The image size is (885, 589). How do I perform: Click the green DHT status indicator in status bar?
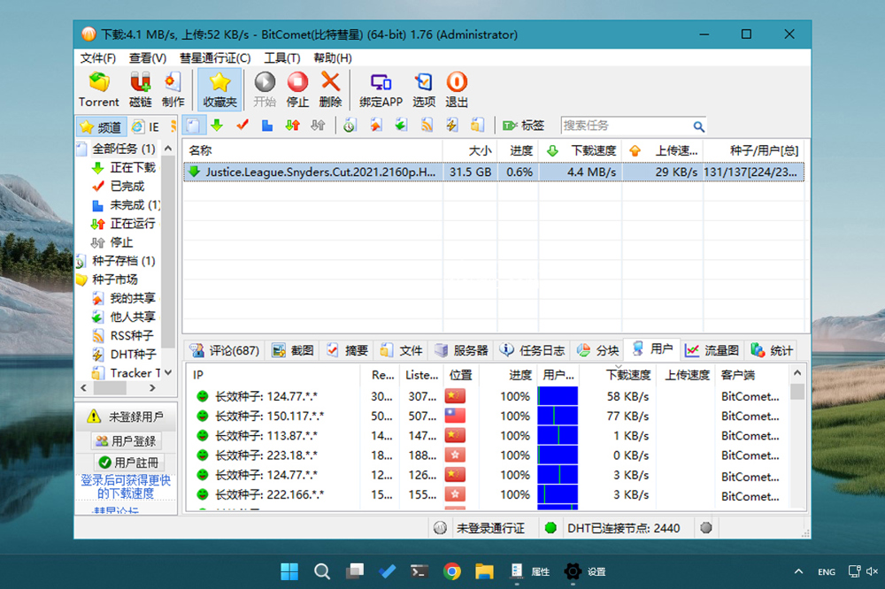click(550, 528)
